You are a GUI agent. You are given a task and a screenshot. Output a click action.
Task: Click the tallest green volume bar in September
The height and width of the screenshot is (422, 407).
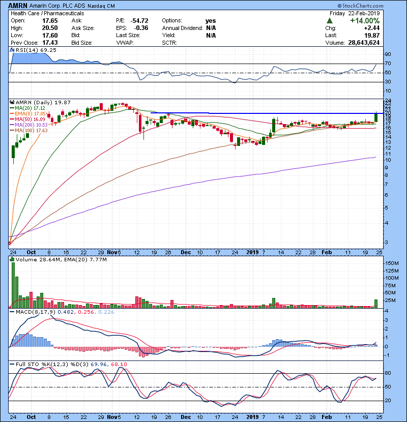tap(13, 285)
